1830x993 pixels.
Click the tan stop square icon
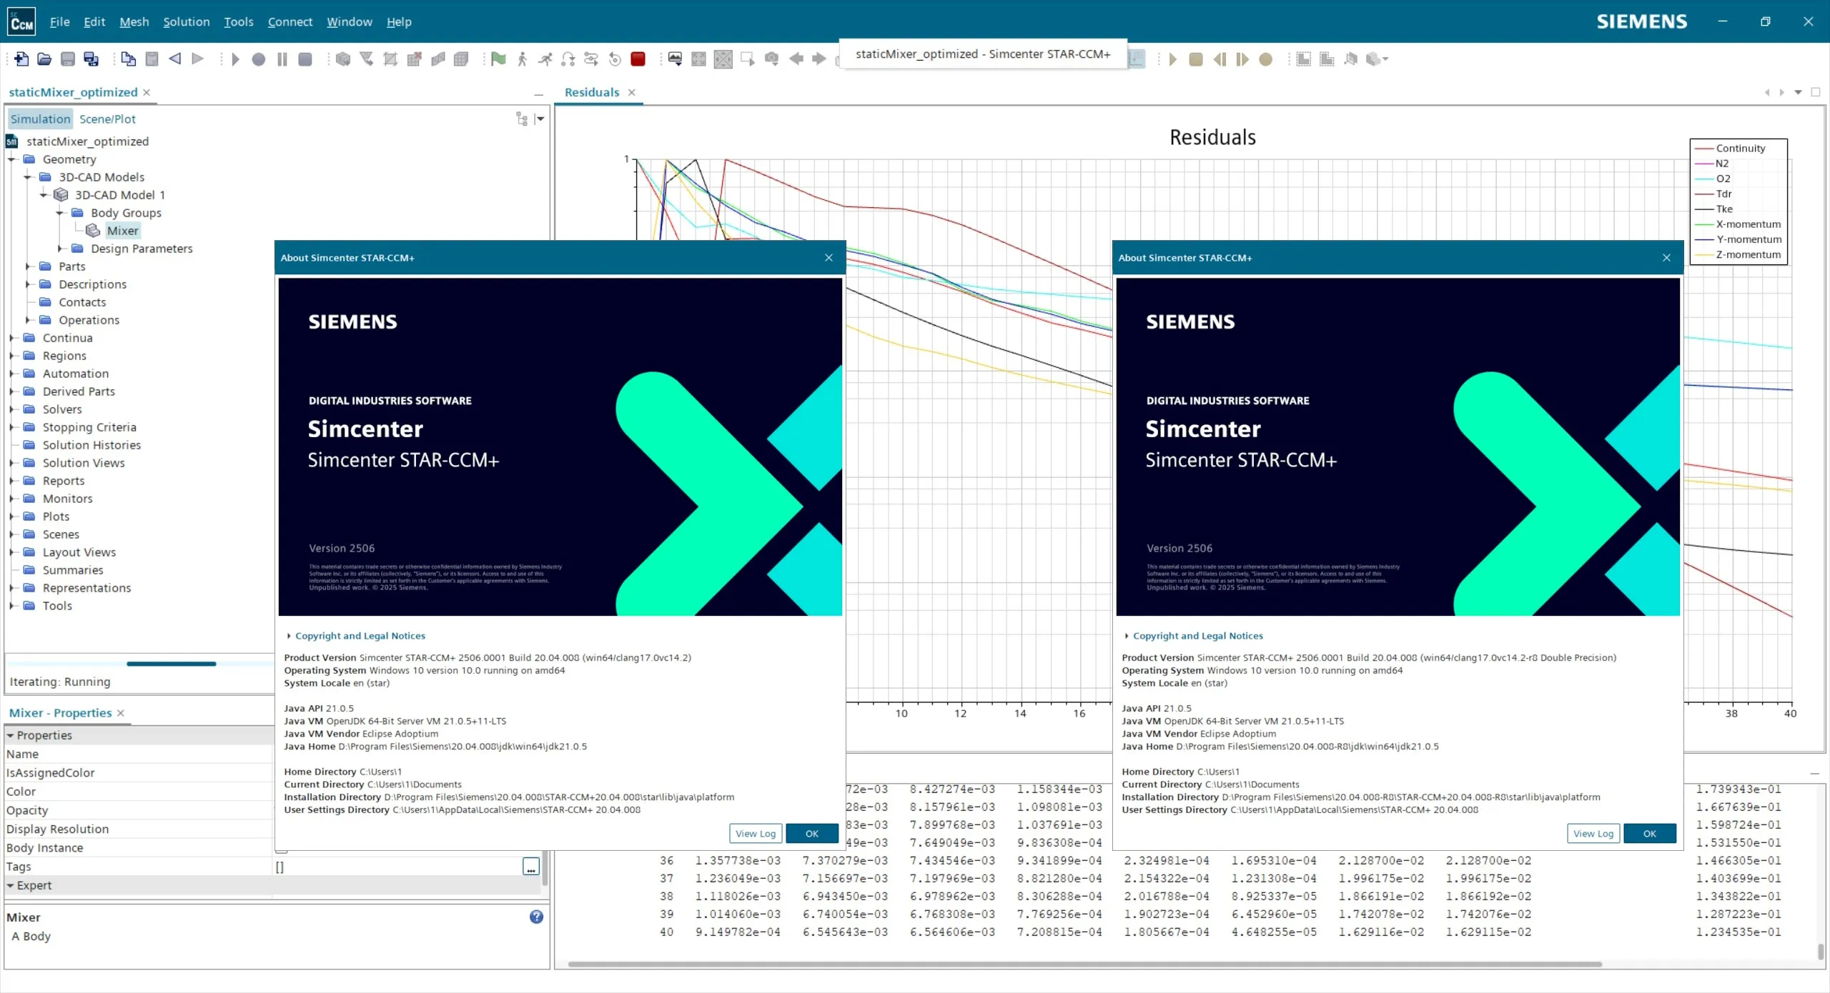point(1196,59)
